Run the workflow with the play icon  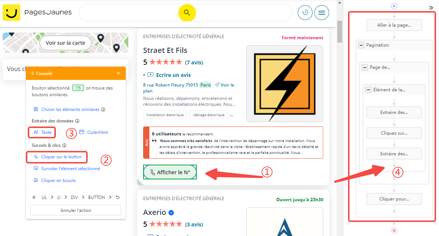pos(394,6)
